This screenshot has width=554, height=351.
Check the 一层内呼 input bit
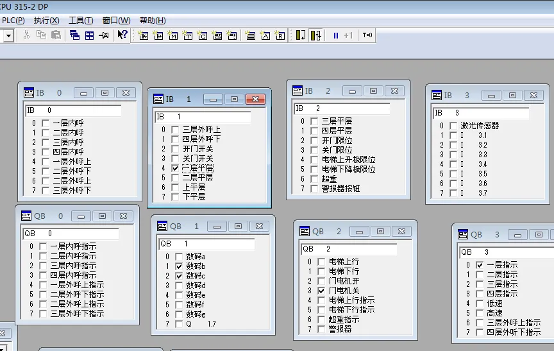click(46, 123)
